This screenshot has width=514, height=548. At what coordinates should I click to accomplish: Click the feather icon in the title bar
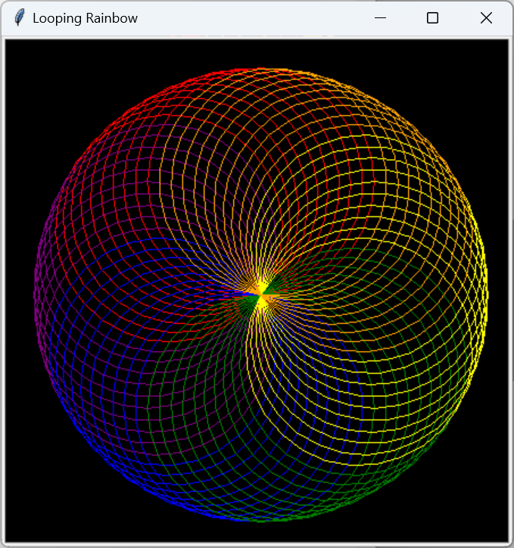20,18
